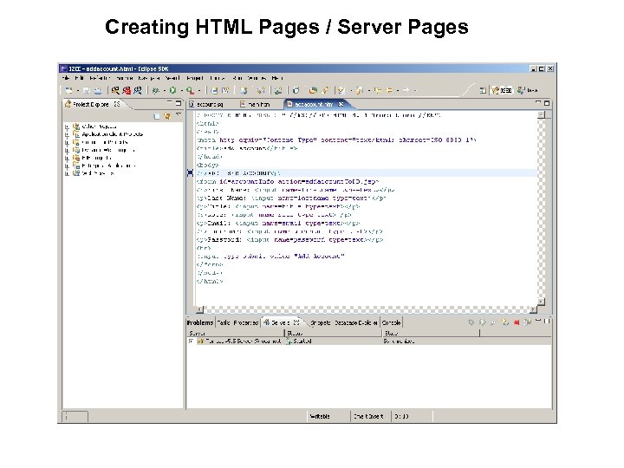Switch to the Console tab
This screenshot has width=624, height=468.
pos(392,322)
